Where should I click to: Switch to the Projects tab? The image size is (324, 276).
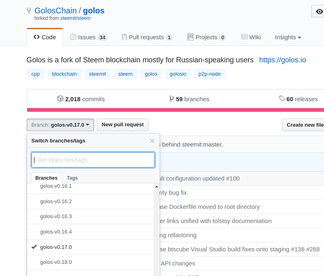pos(206,37)
